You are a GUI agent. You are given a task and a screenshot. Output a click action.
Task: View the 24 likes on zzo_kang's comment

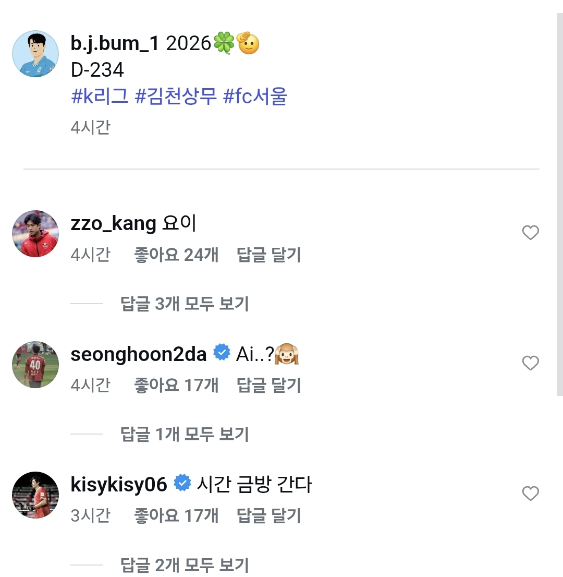(x=176, y=255)
